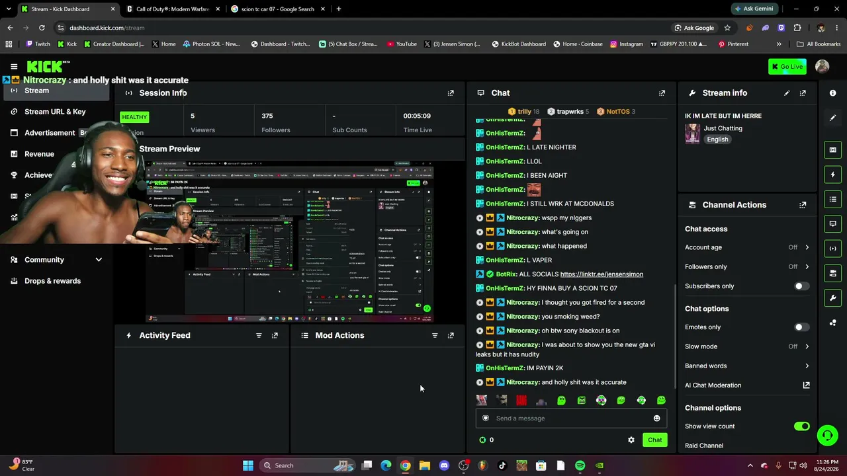The height and width of the screenshot is (476, 847).
Task: Open the emoji picker in chat box
Action: click(656, 418)
